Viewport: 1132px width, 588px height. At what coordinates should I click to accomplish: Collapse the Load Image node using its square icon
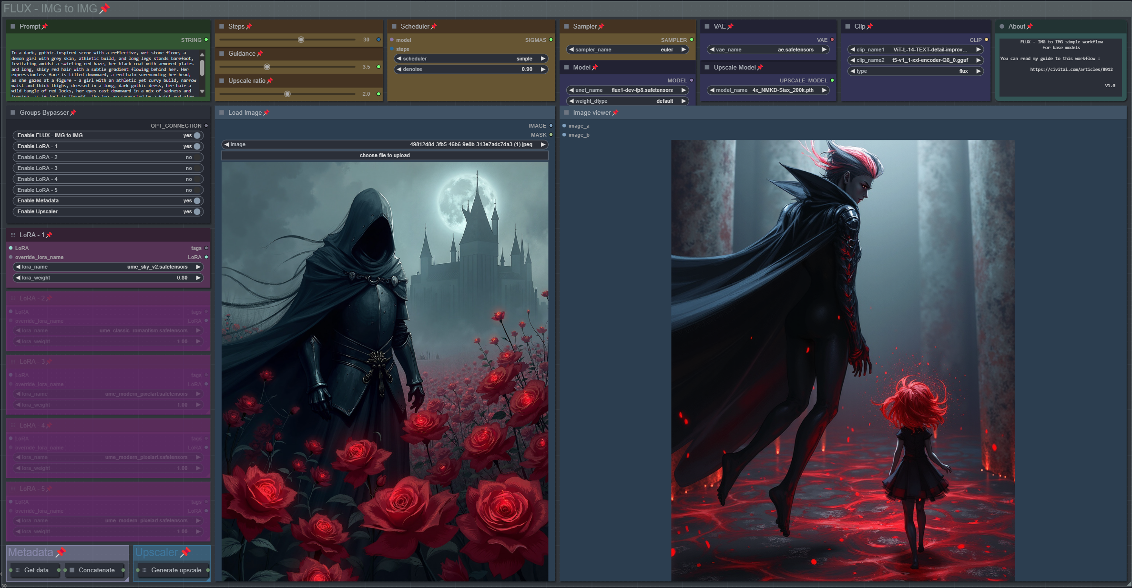pos(222,113)
